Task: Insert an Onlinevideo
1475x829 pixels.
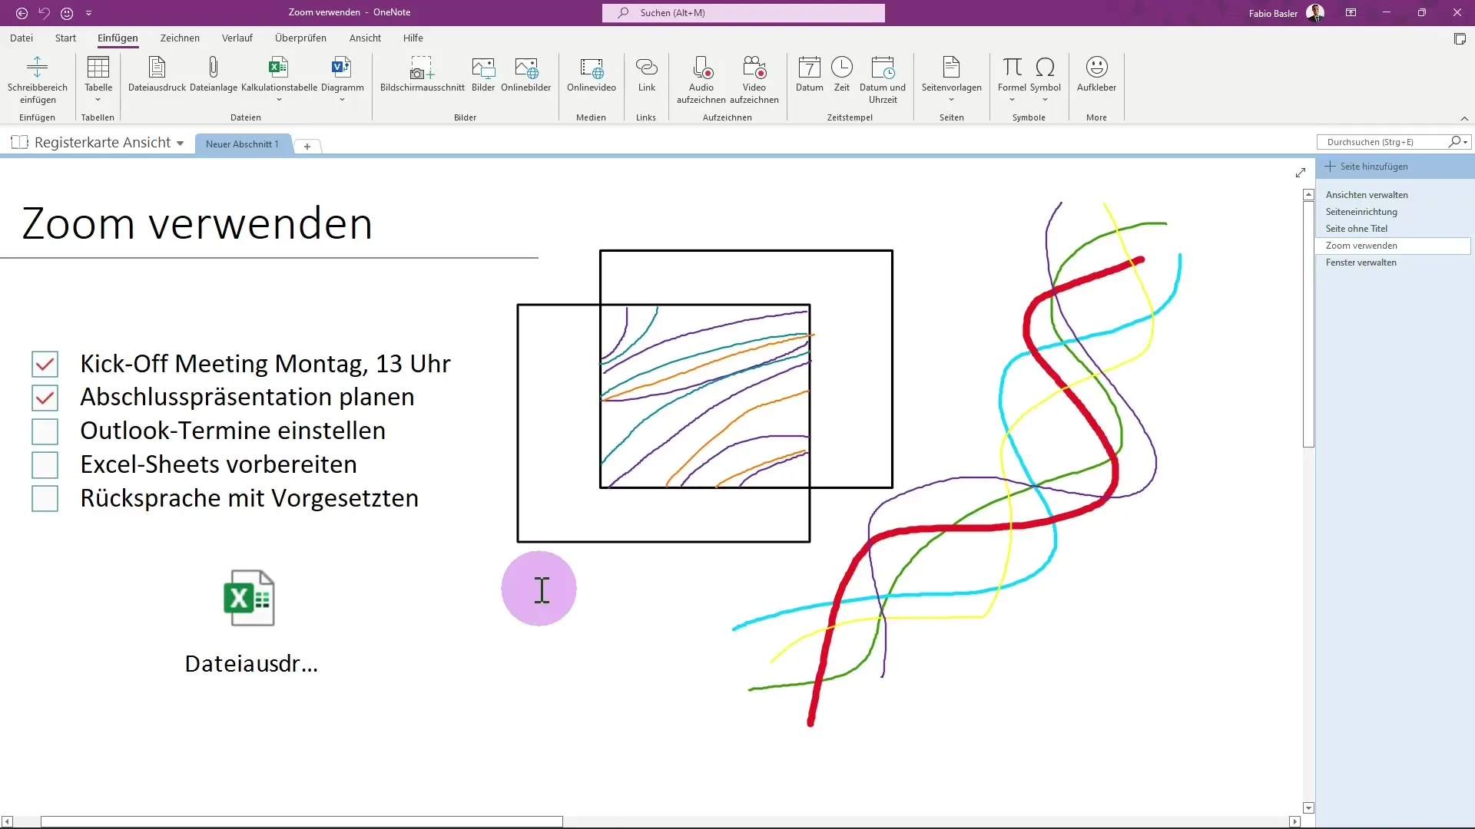Action: click(592, 68)
